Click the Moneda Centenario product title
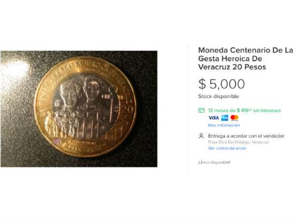 click(x=246, y=58)
